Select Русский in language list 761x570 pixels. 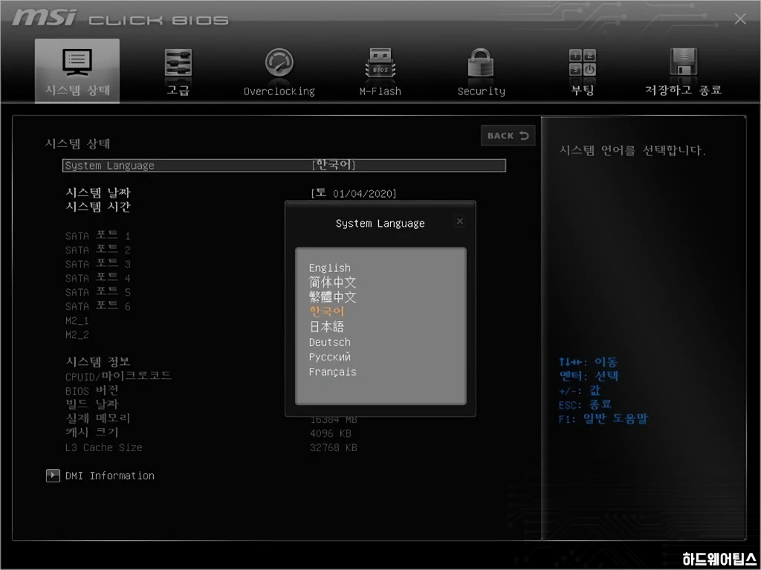tap(329, 357)
